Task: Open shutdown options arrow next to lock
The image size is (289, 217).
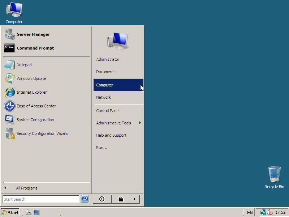Action: click(134, 199)
